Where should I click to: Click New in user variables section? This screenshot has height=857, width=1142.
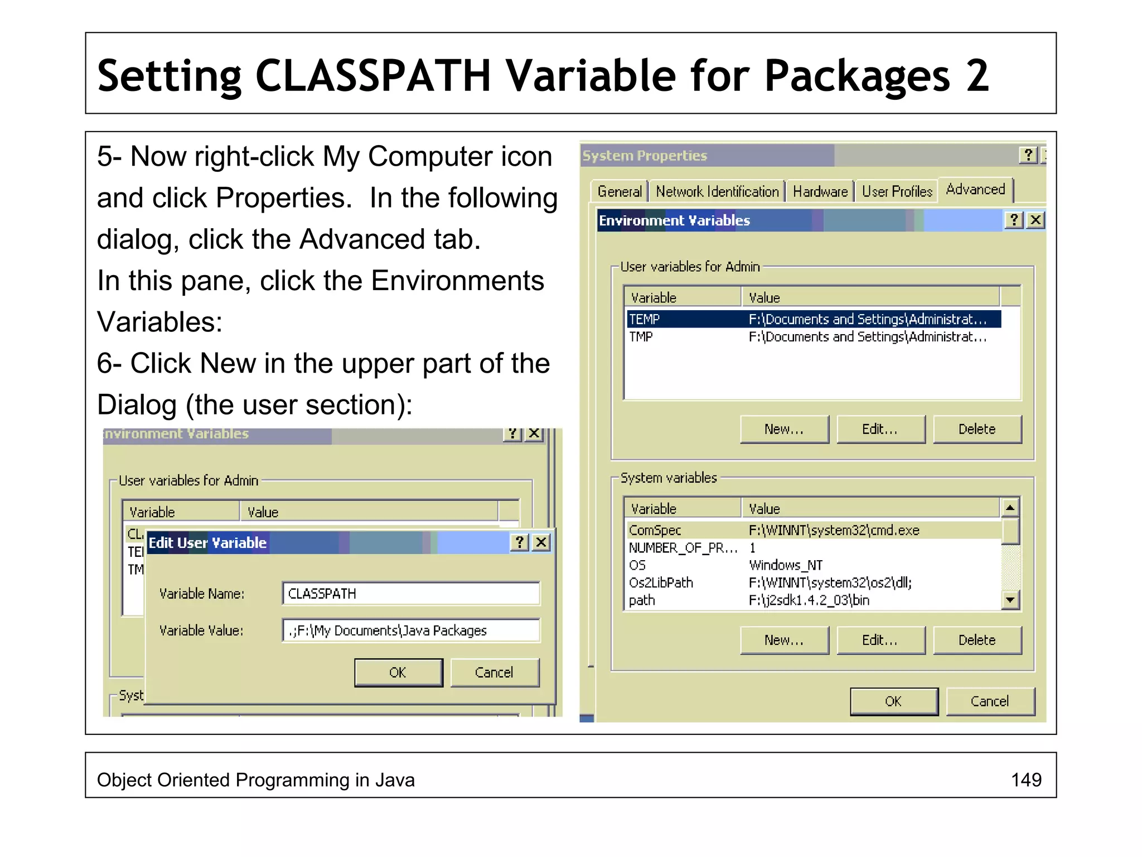coord(783,429)
